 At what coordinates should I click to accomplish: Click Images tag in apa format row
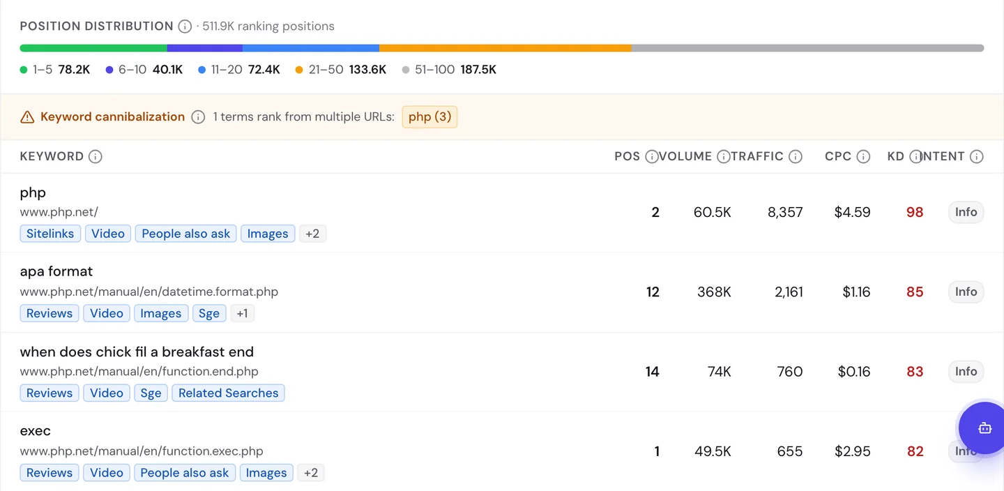point(161,313)
